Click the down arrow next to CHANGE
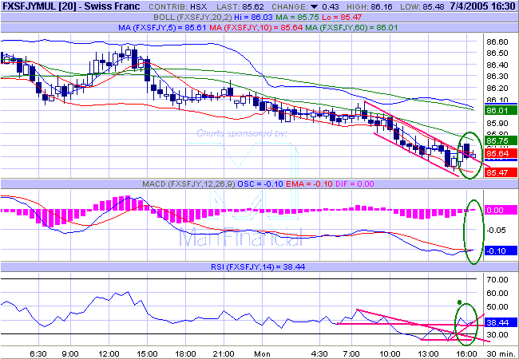This screenshot has height=359, width=519. tap(314, 7)
